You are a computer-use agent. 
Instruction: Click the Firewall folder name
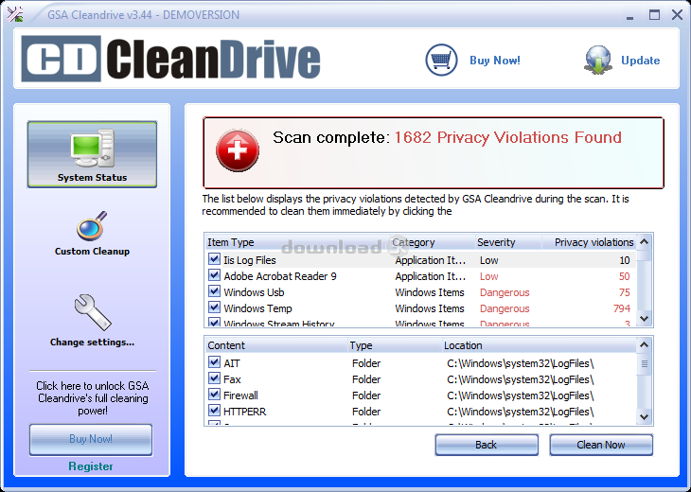click(240, 395)
